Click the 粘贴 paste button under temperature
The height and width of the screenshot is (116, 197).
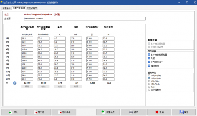pos(60,87)
